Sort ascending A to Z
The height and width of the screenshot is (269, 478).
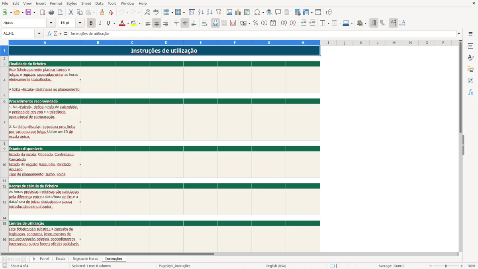(x=201, y=12)
